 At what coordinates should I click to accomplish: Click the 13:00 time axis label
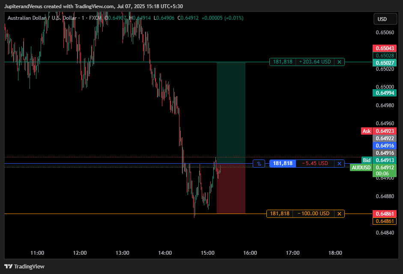click(122, 253)
